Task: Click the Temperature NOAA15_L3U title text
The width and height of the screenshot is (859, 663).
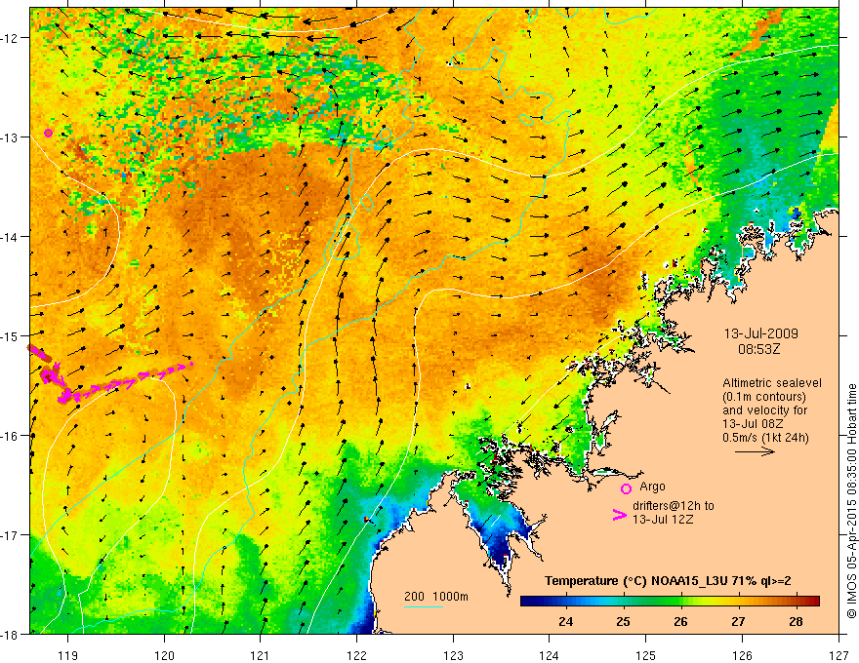Action: (668, 581)
